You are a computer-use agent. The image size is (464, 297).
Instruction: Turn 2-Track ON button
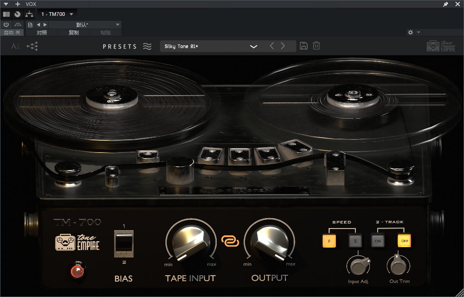(x=378, y=241)
